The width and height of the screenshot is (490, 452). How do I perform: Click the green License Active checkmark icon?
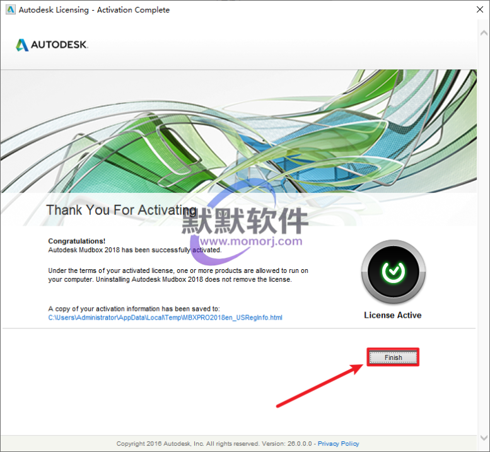[392, 272]
